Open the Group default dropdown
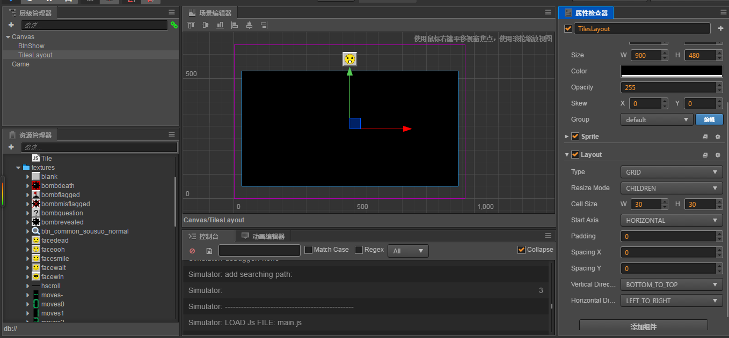This screenshot has width=729, height=338. point(657,119)
